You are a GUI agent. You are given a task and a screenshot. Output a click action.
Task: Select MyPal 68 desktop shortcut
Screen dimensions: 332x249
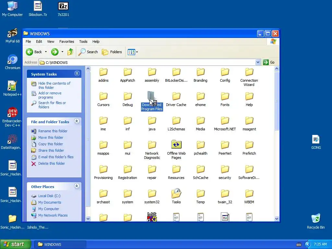tap(13, 35)
